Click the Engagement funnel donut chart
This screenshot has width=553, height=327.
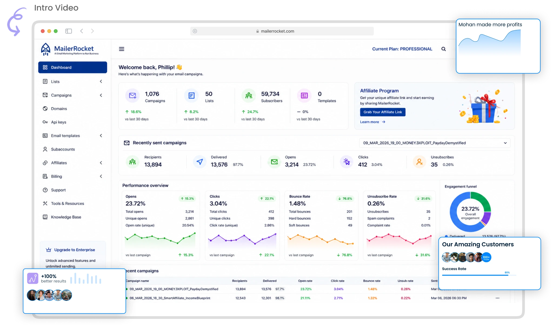pos(470,212)
